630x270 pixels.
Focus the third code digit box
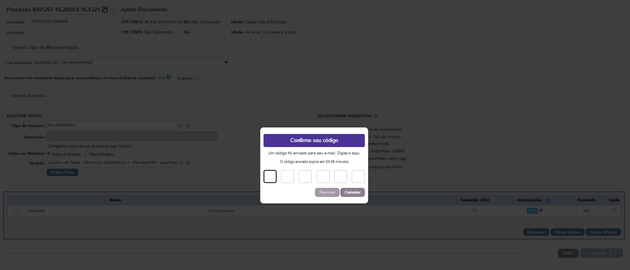pyautogui.click(x=305, y=176)
